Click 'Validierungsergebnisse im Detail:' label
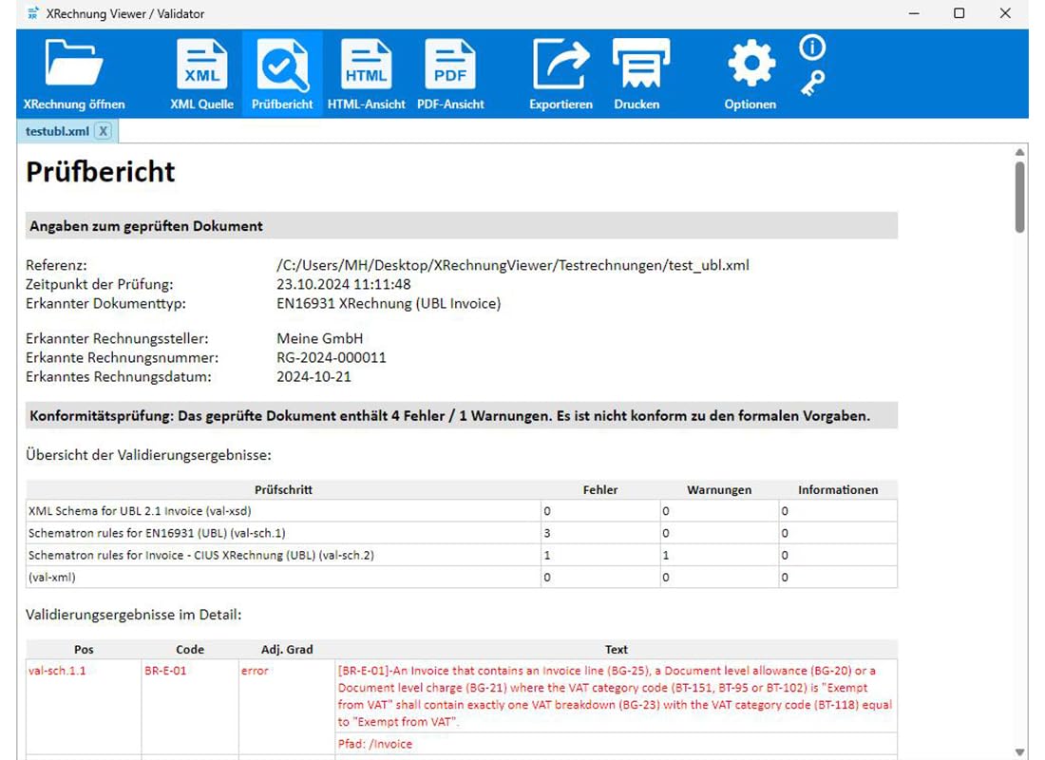The image size is (1045, 760). pos(133,615)
